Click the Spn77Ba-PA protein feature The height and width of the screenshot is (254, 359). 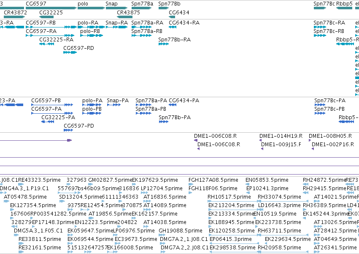143,105
